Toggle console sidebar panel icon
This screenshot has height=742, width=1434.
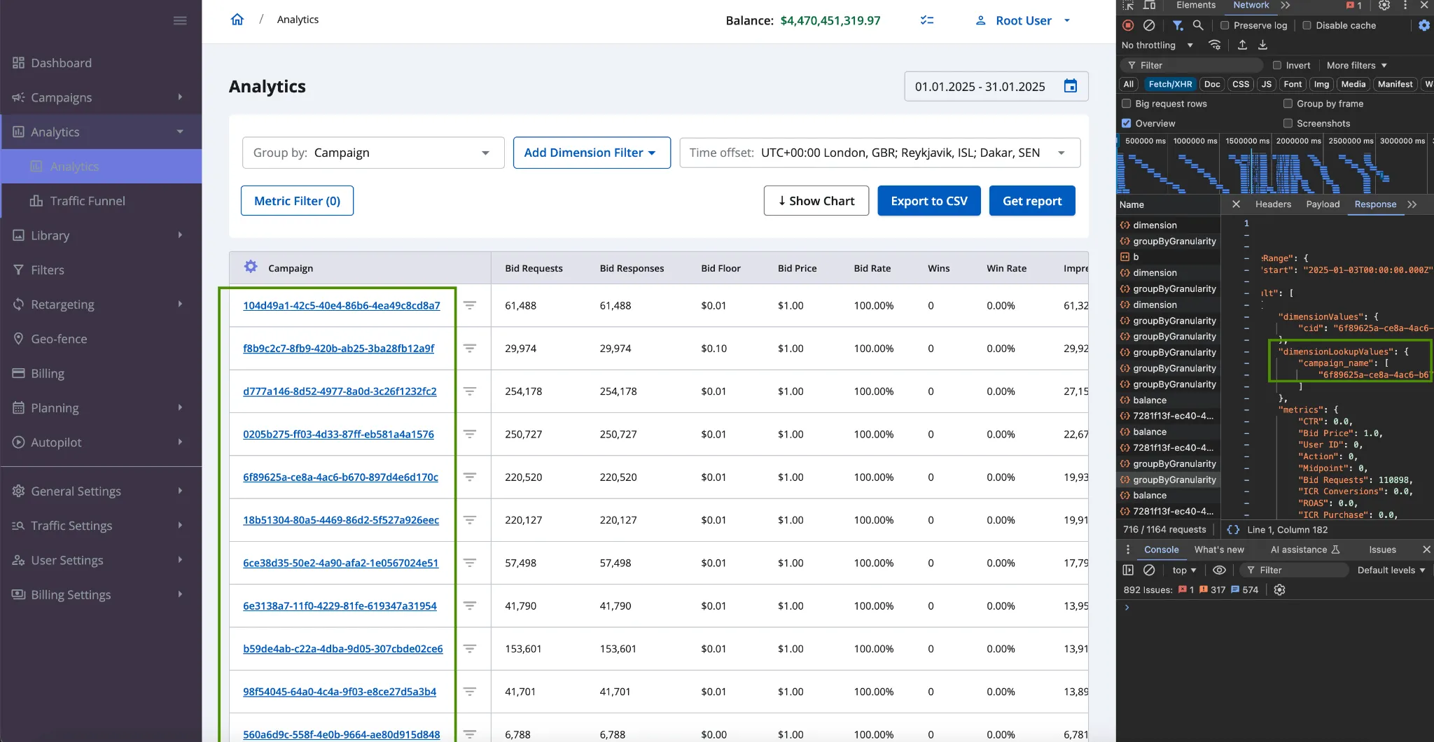[1128, 570]
